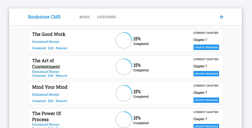Viewport: 252px width, 128px height.
Task: Comment on The Art of Contentment
Action: pos(39,76)
